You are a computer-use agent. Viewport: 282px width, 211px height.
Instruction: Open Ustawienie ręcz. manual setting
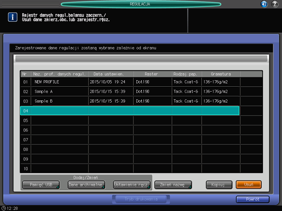coord(131,185)
